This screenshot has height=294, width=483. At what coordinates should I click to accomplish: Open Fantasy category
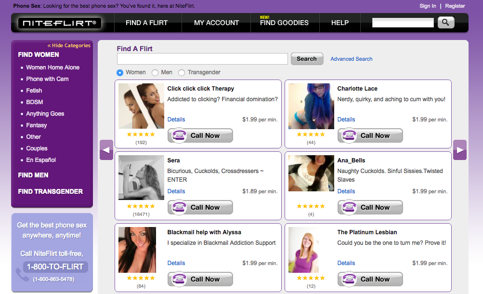[x=36, y=125]
